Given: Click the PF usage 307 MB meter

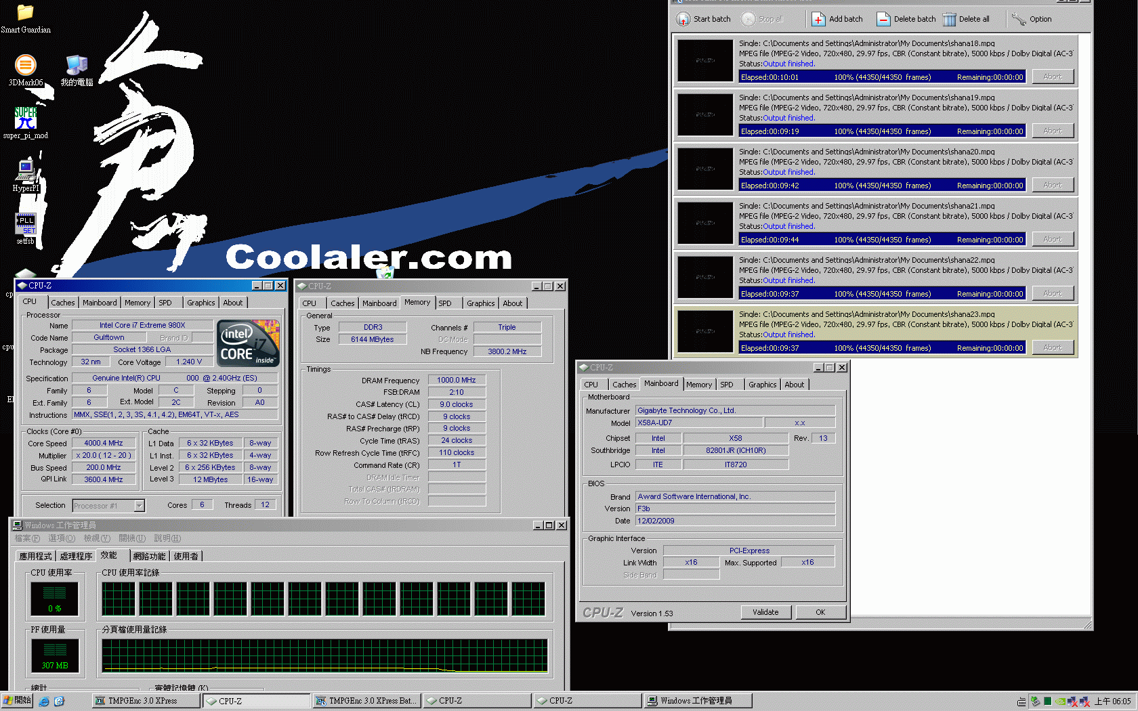Looking at the screenshot, I should [55, 656].
